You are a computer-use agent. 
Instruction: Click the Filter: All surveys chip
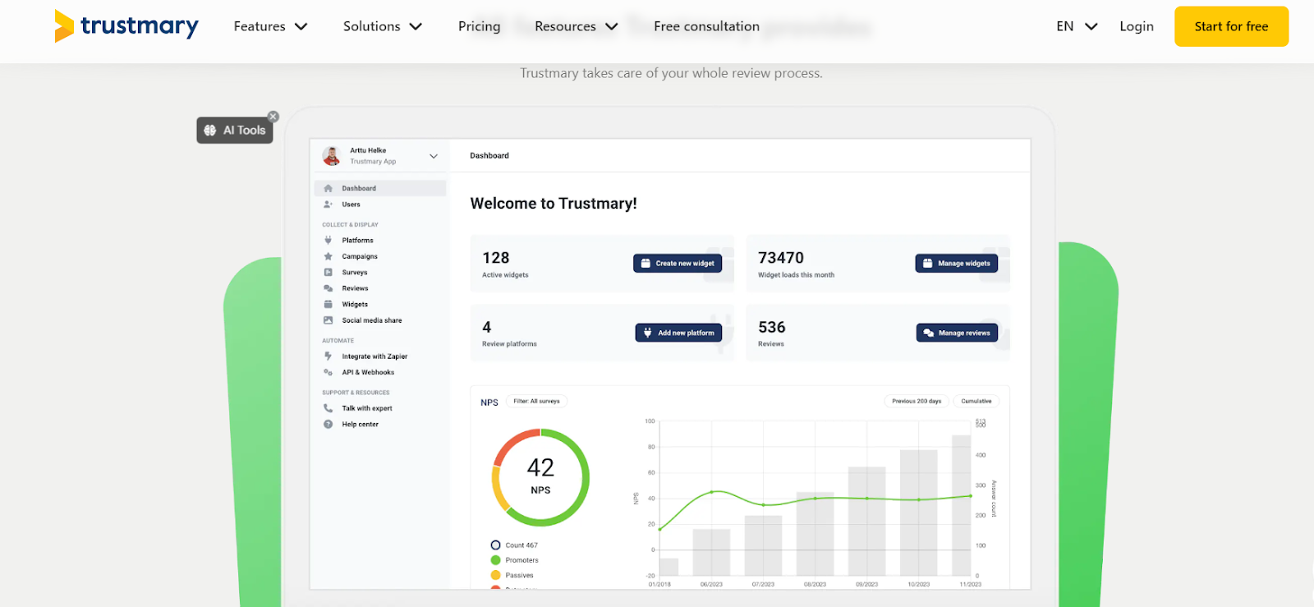537,402
